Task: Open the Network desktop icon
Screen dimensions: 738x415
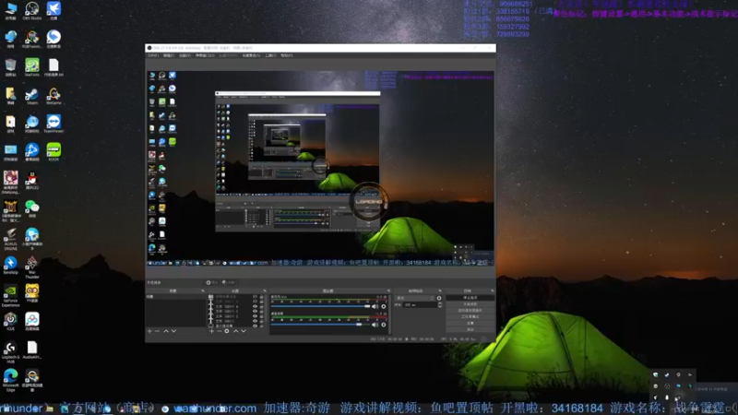Action: [x=10, y=39]
